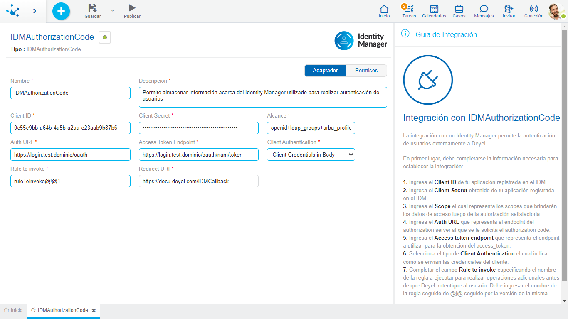Go to Inicio home icon
The image size is (568, 319).
(384, 9)
